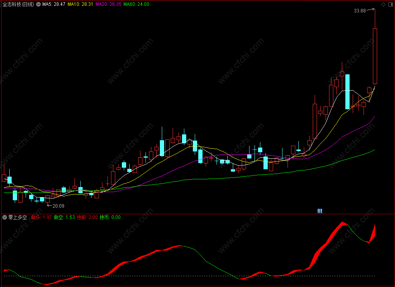Click the MA20: 26.35 label
Screen dimensions: 395x287
108,4
